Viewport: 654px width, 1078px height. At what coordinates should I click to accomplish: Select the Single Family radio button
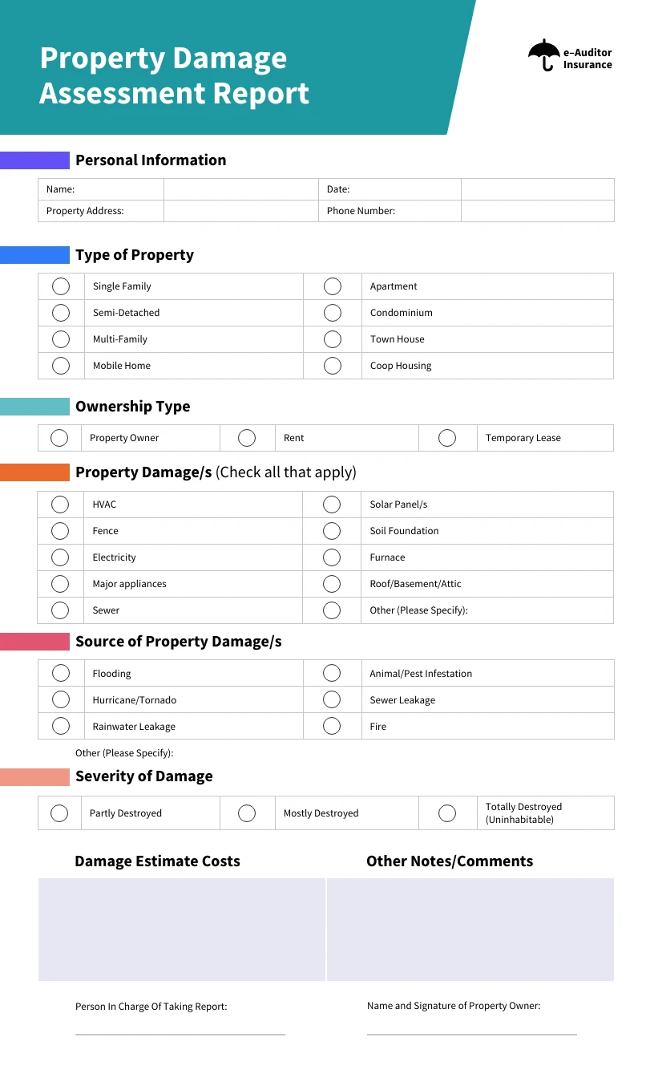pos(61,286)
